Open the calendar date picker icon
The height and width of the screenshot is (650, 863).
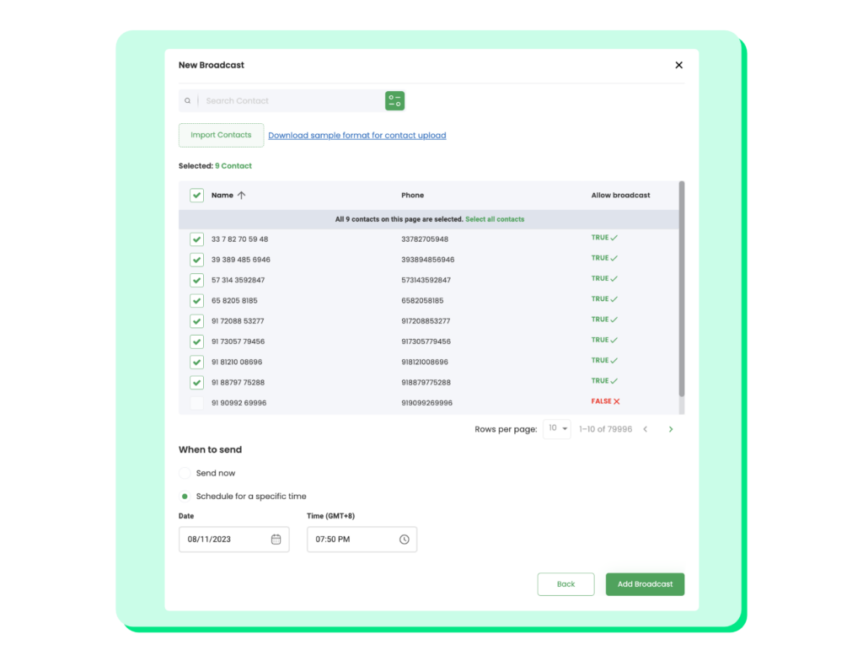coord(276,540)
